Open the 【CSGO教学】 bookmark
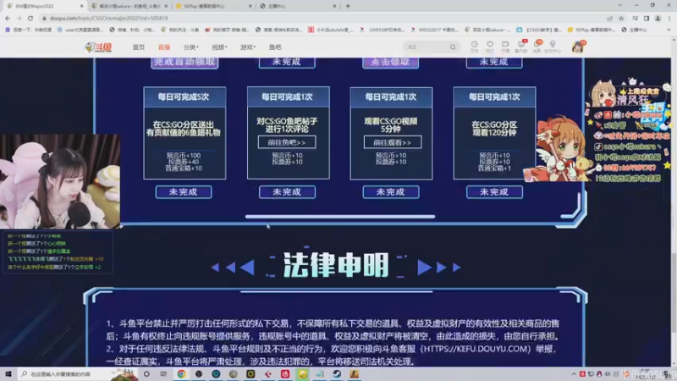The image size is (677, 381). (x=539, y=30)
